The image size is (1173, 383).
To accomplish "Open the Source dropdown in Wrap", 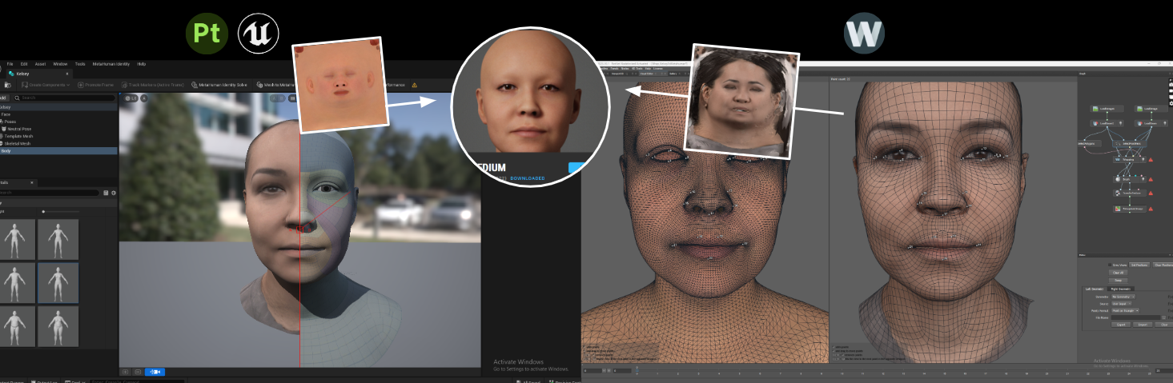I will [x=1122, y=304].
